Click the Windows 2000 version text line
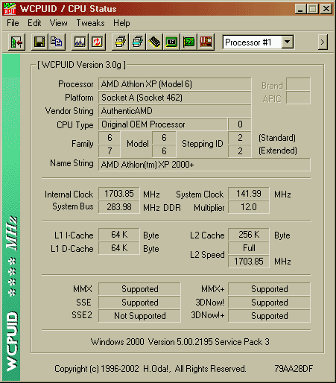336x383 pixels. pyautogui.click(x=180, y=342)
